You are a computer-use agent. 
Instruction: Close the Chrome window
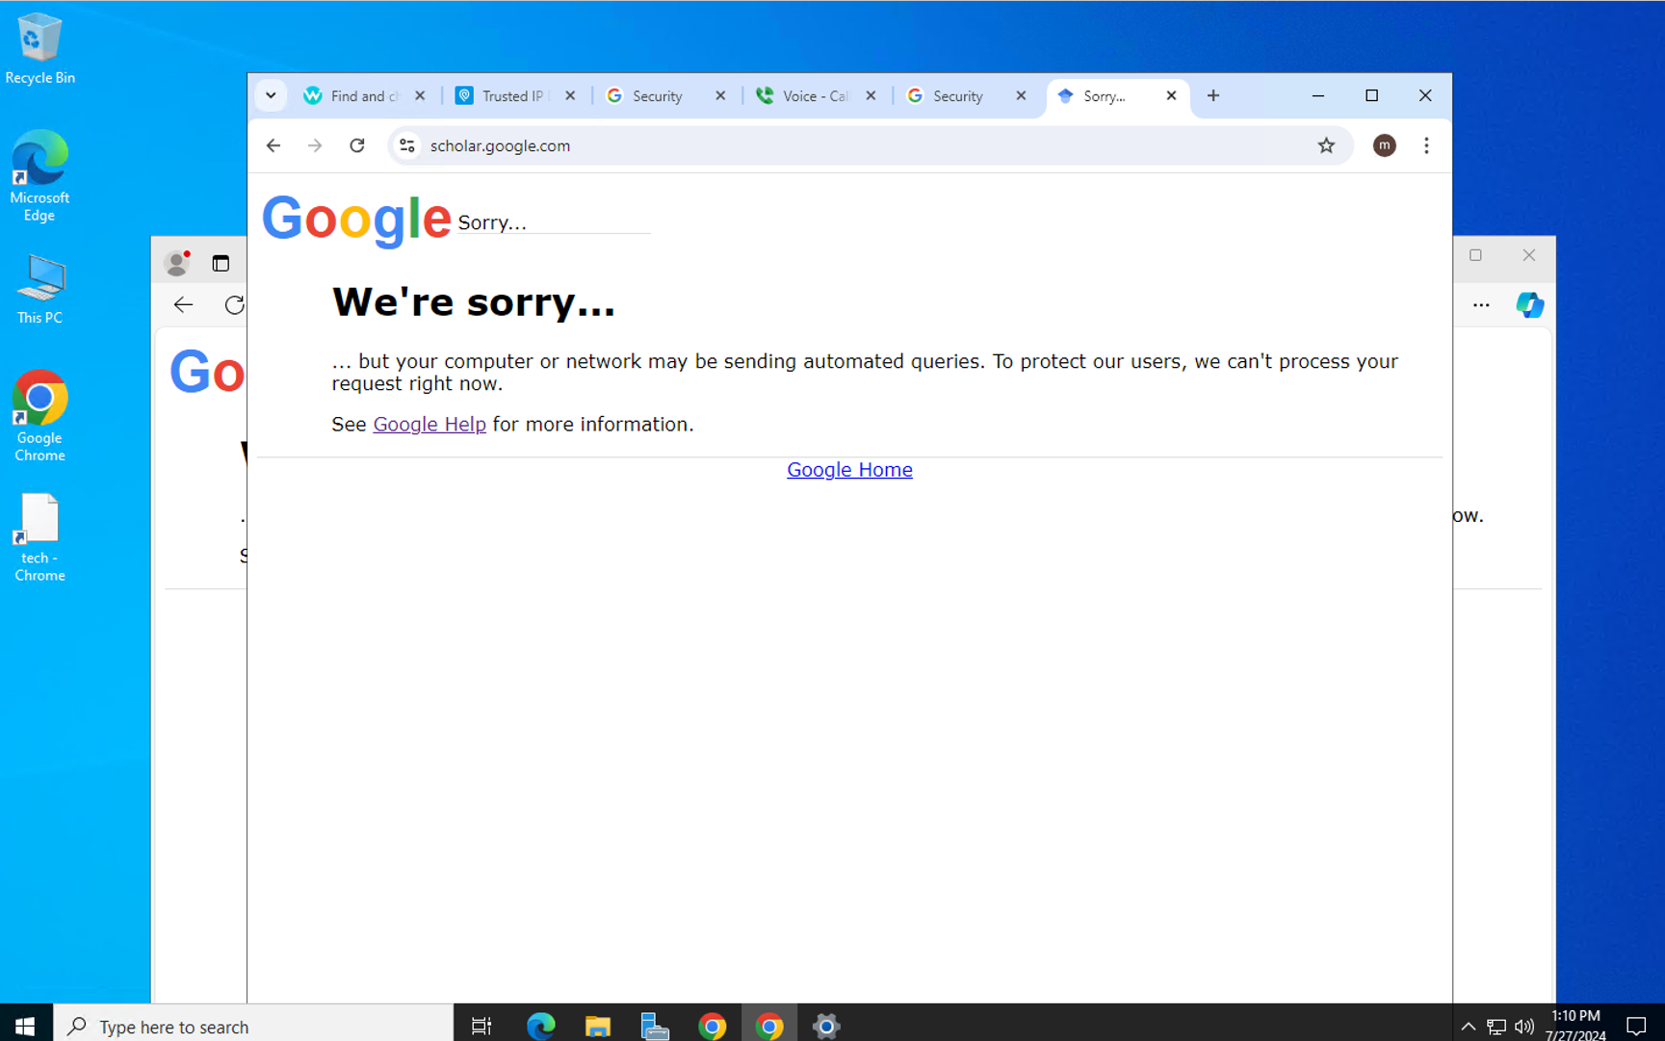click(1425, 95)
